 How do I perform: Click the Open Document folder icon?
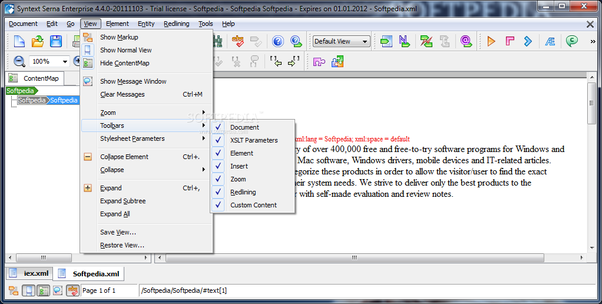tap(38, 41)
